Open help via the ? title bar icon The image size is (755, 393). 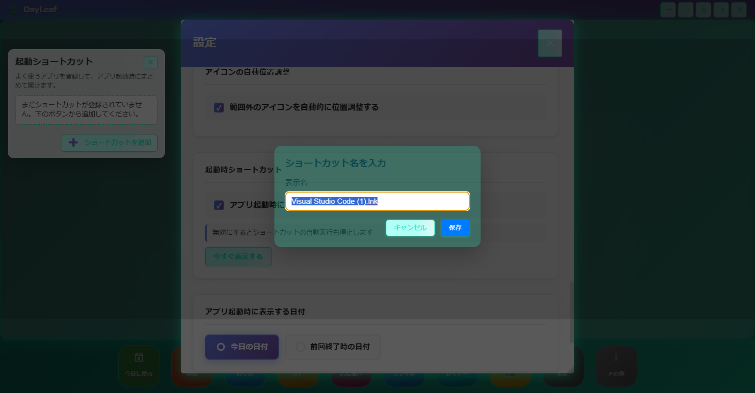[x=721, y=9]
